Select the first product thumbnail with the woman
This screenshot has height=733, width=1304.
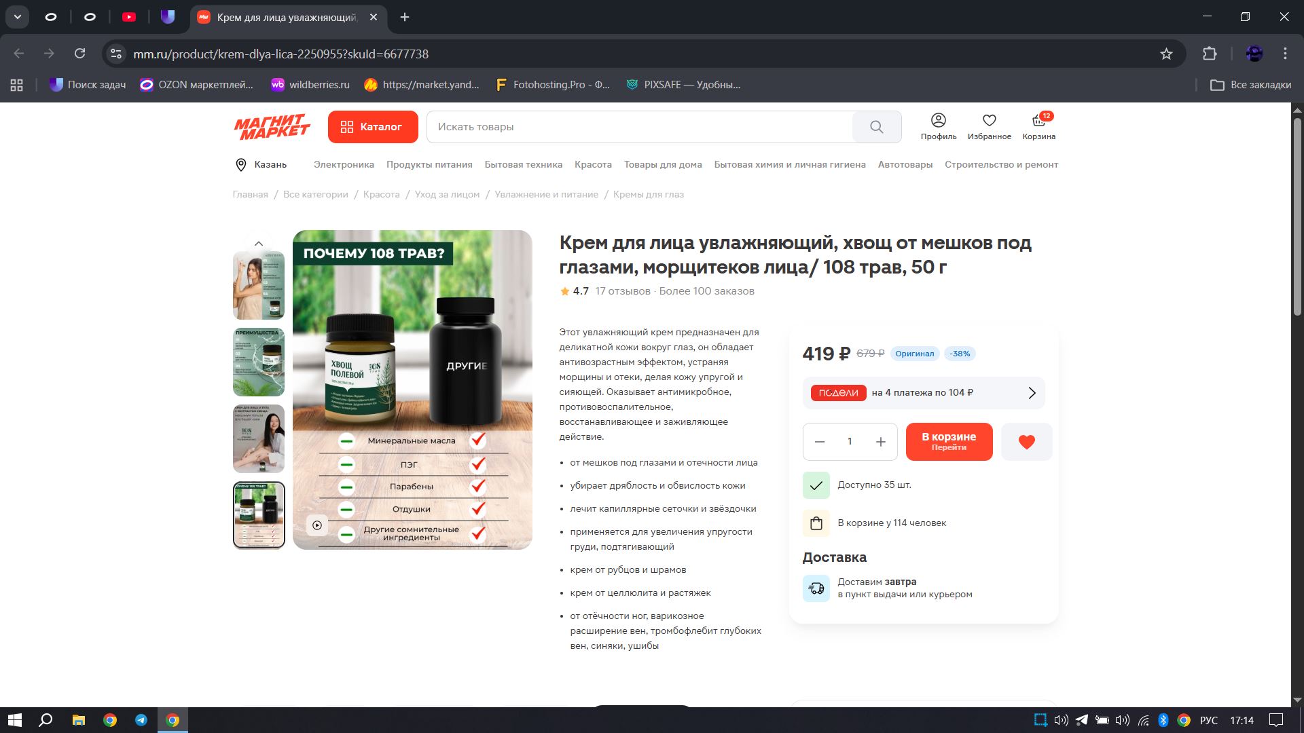coord(258,285)
